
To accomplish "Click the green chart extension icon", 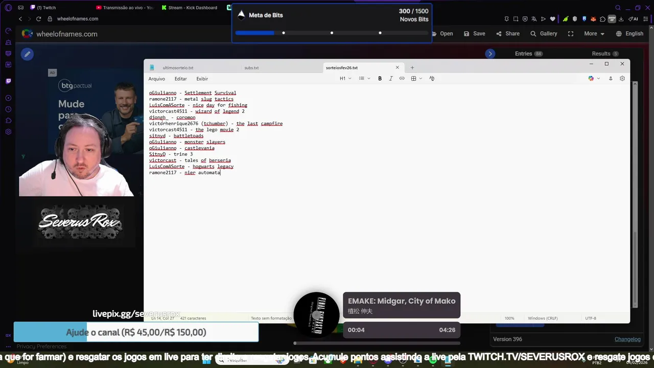I will coord(566,19).
